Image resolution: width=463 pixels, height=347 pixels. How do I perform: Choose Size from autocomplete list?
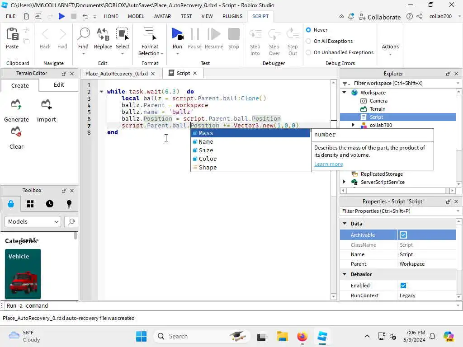pos(250,150)
